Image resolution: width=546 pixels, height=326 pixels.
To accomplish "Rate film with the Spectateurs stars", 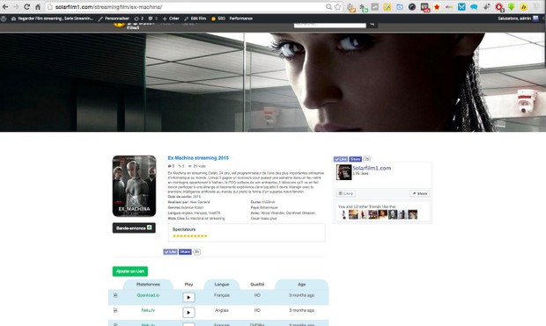I will point(189,236).
